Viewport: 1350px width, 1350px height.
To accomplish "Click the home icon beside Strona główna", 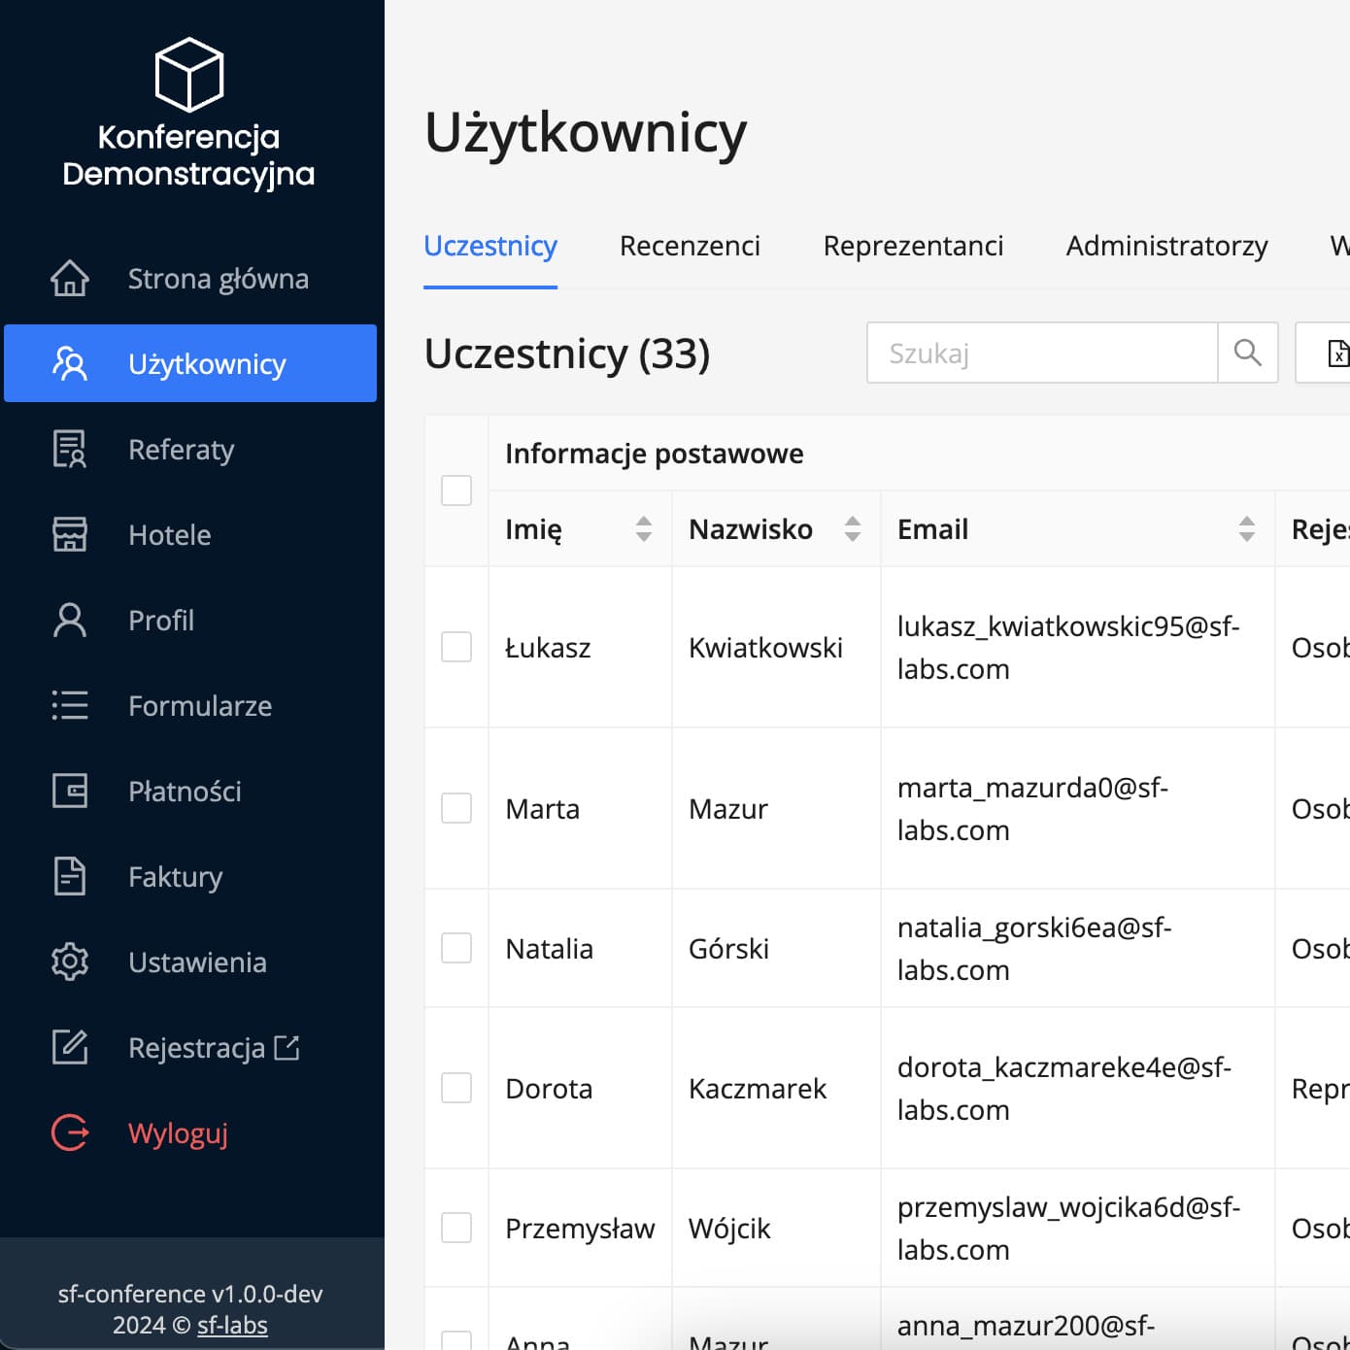I will (70, 278).
